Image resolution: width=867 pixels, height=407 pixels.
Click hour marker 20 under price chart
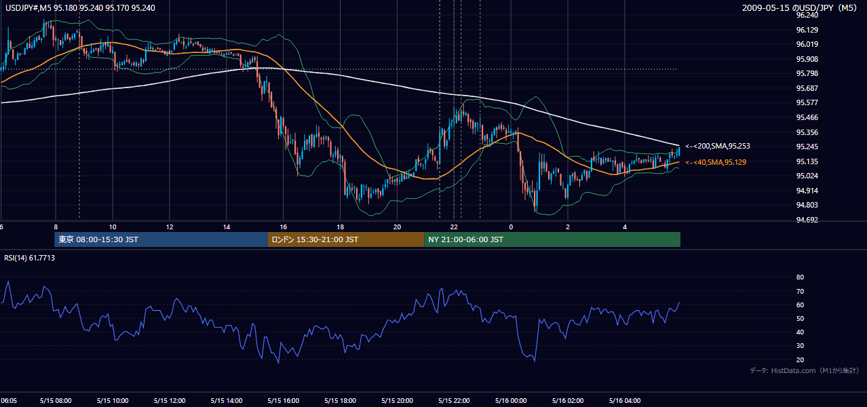[398, 227]
